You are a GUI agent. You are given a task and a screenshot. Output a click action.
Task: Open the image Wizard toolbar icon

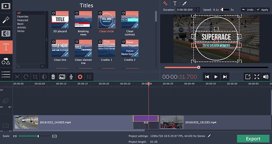click(x=62, y=77)
